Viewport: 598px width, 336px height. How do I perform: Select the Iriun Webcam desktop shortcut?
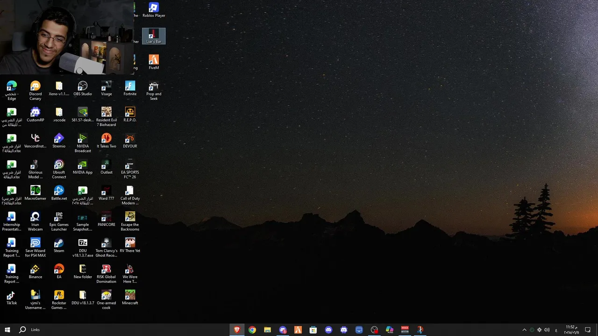36,221
